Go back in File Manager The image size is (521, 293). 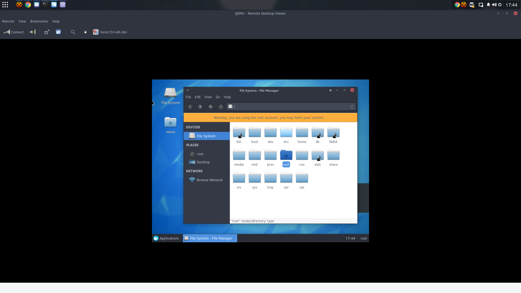[190, 107]
